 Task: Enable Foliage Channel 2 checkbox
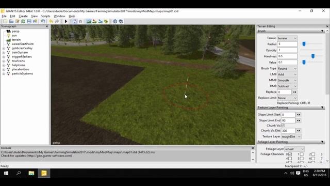pyautogui.click(x=313, y=154)
